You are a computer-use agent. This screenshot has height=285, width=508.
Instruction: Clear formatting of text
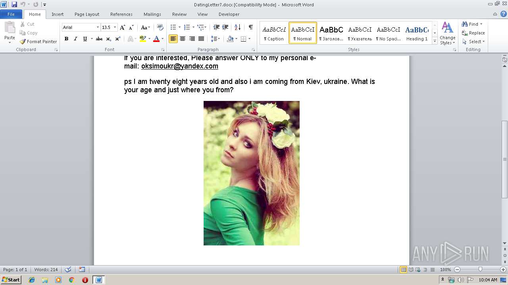(160, 27)
